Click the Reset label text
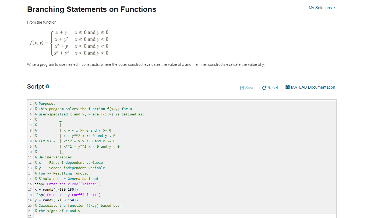Screen dimensions: 392x218 [273, 88]
